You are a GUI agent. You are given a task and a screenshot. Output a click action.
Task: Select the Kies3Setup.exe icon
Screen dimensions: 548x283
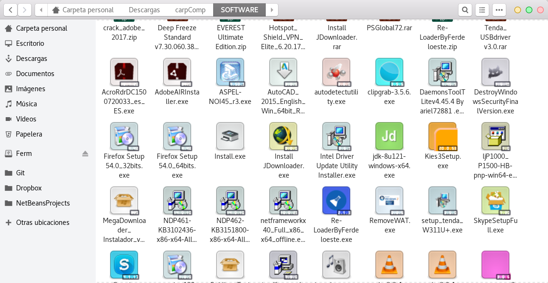point(442,136)
